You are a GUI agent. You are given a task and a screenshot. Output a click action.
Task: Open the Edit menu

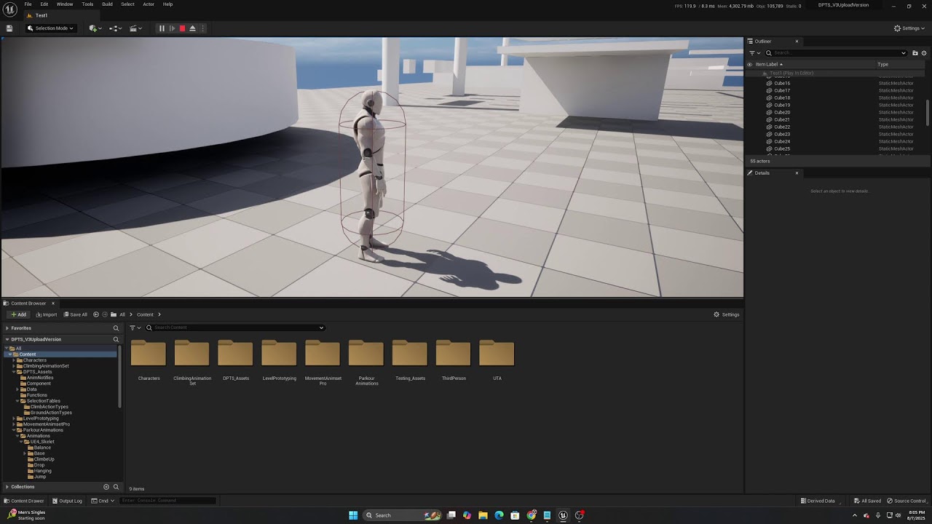tap(44, 4)
